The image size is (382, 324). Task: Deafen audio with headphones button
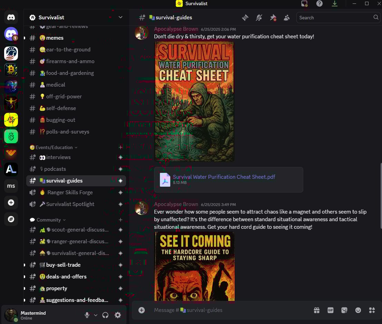[x=105, y=315]
